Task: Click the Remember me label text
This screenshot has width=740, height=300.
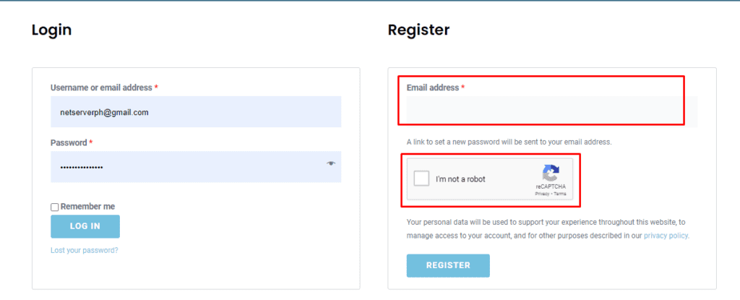Action: pyautogui.click(x=87, y=207)
